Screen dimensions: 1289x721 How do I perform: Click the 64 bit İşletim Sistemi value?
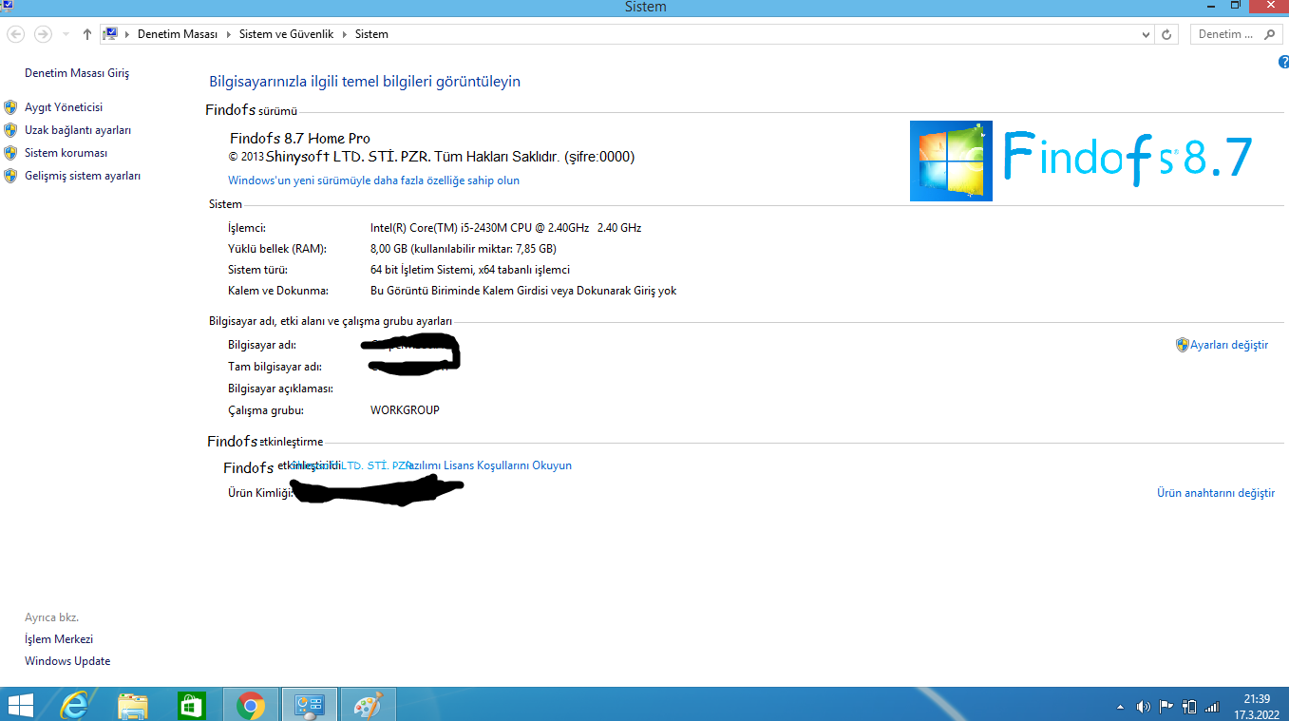pos(470,270)
